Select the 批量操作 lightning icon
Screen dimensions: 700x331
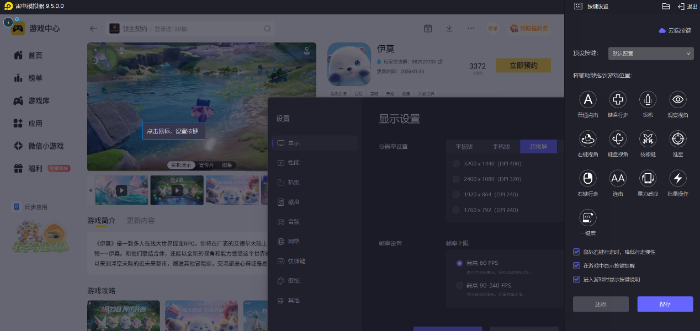[677, 178]
